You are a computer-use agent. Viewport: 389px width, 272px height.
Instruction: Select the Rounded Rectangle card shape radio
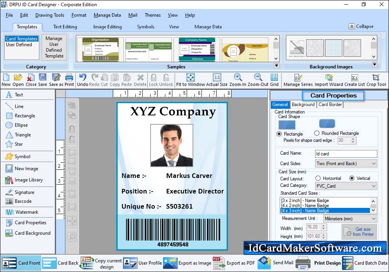(x=317, y=133)
